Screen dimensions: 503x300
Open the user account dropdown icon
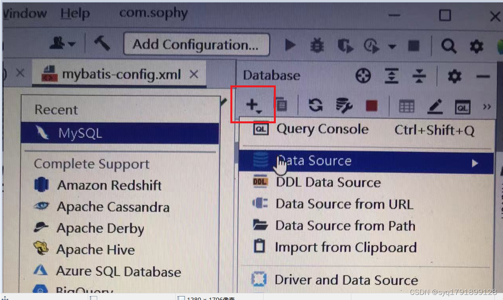pyautogui.click(x=62, y=43)
